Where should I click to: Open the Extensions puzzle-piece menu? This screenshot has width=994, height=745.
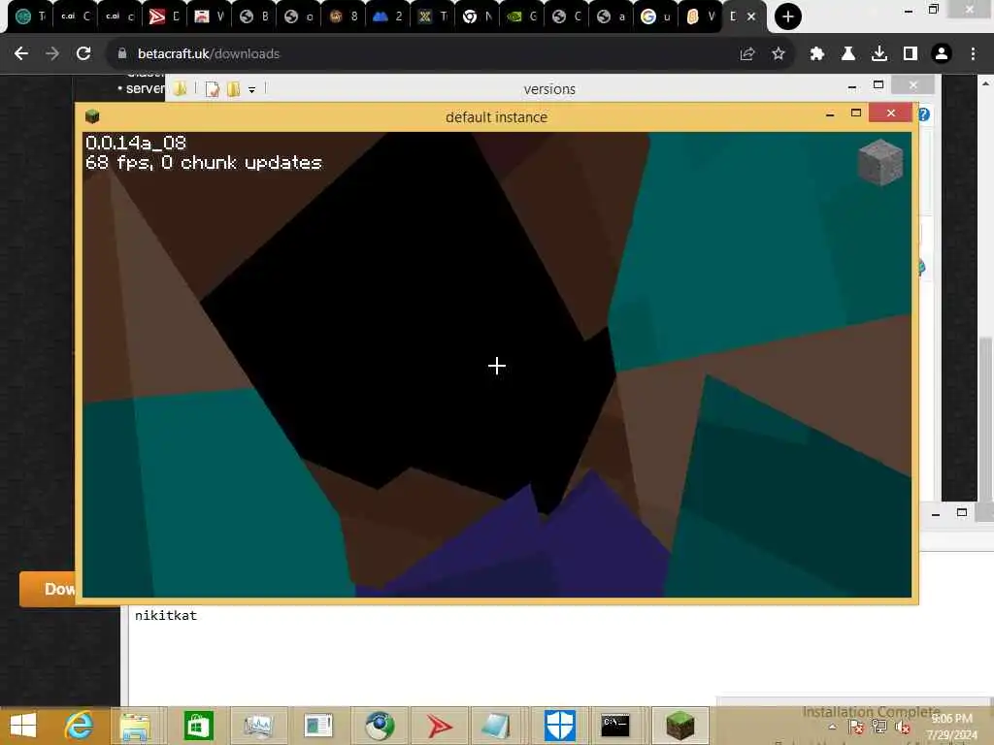pyautogui.click(x=816, y=54)
